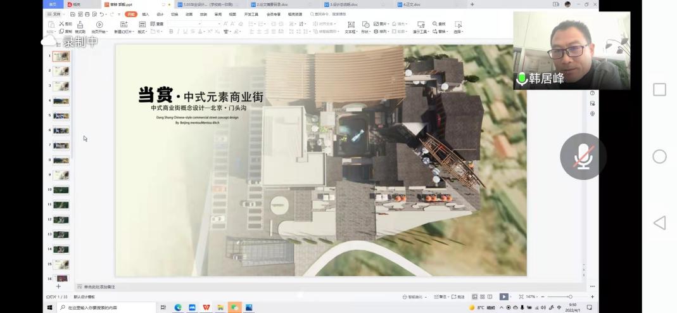Click the Undo arrow in quick toolbar
This screenshot has height=313, width=677.
tap(103, 13)
